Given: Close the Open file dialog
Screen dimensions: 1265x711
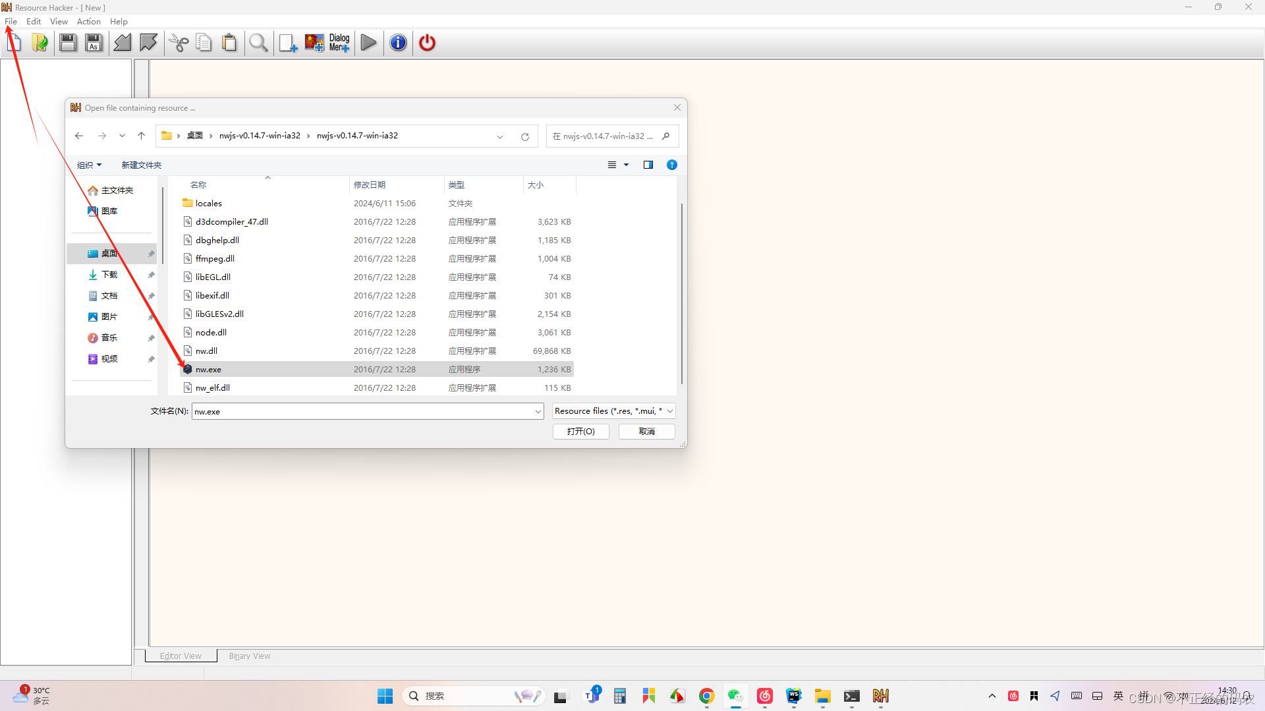Looking at the screenshot, I should [677, 107].
